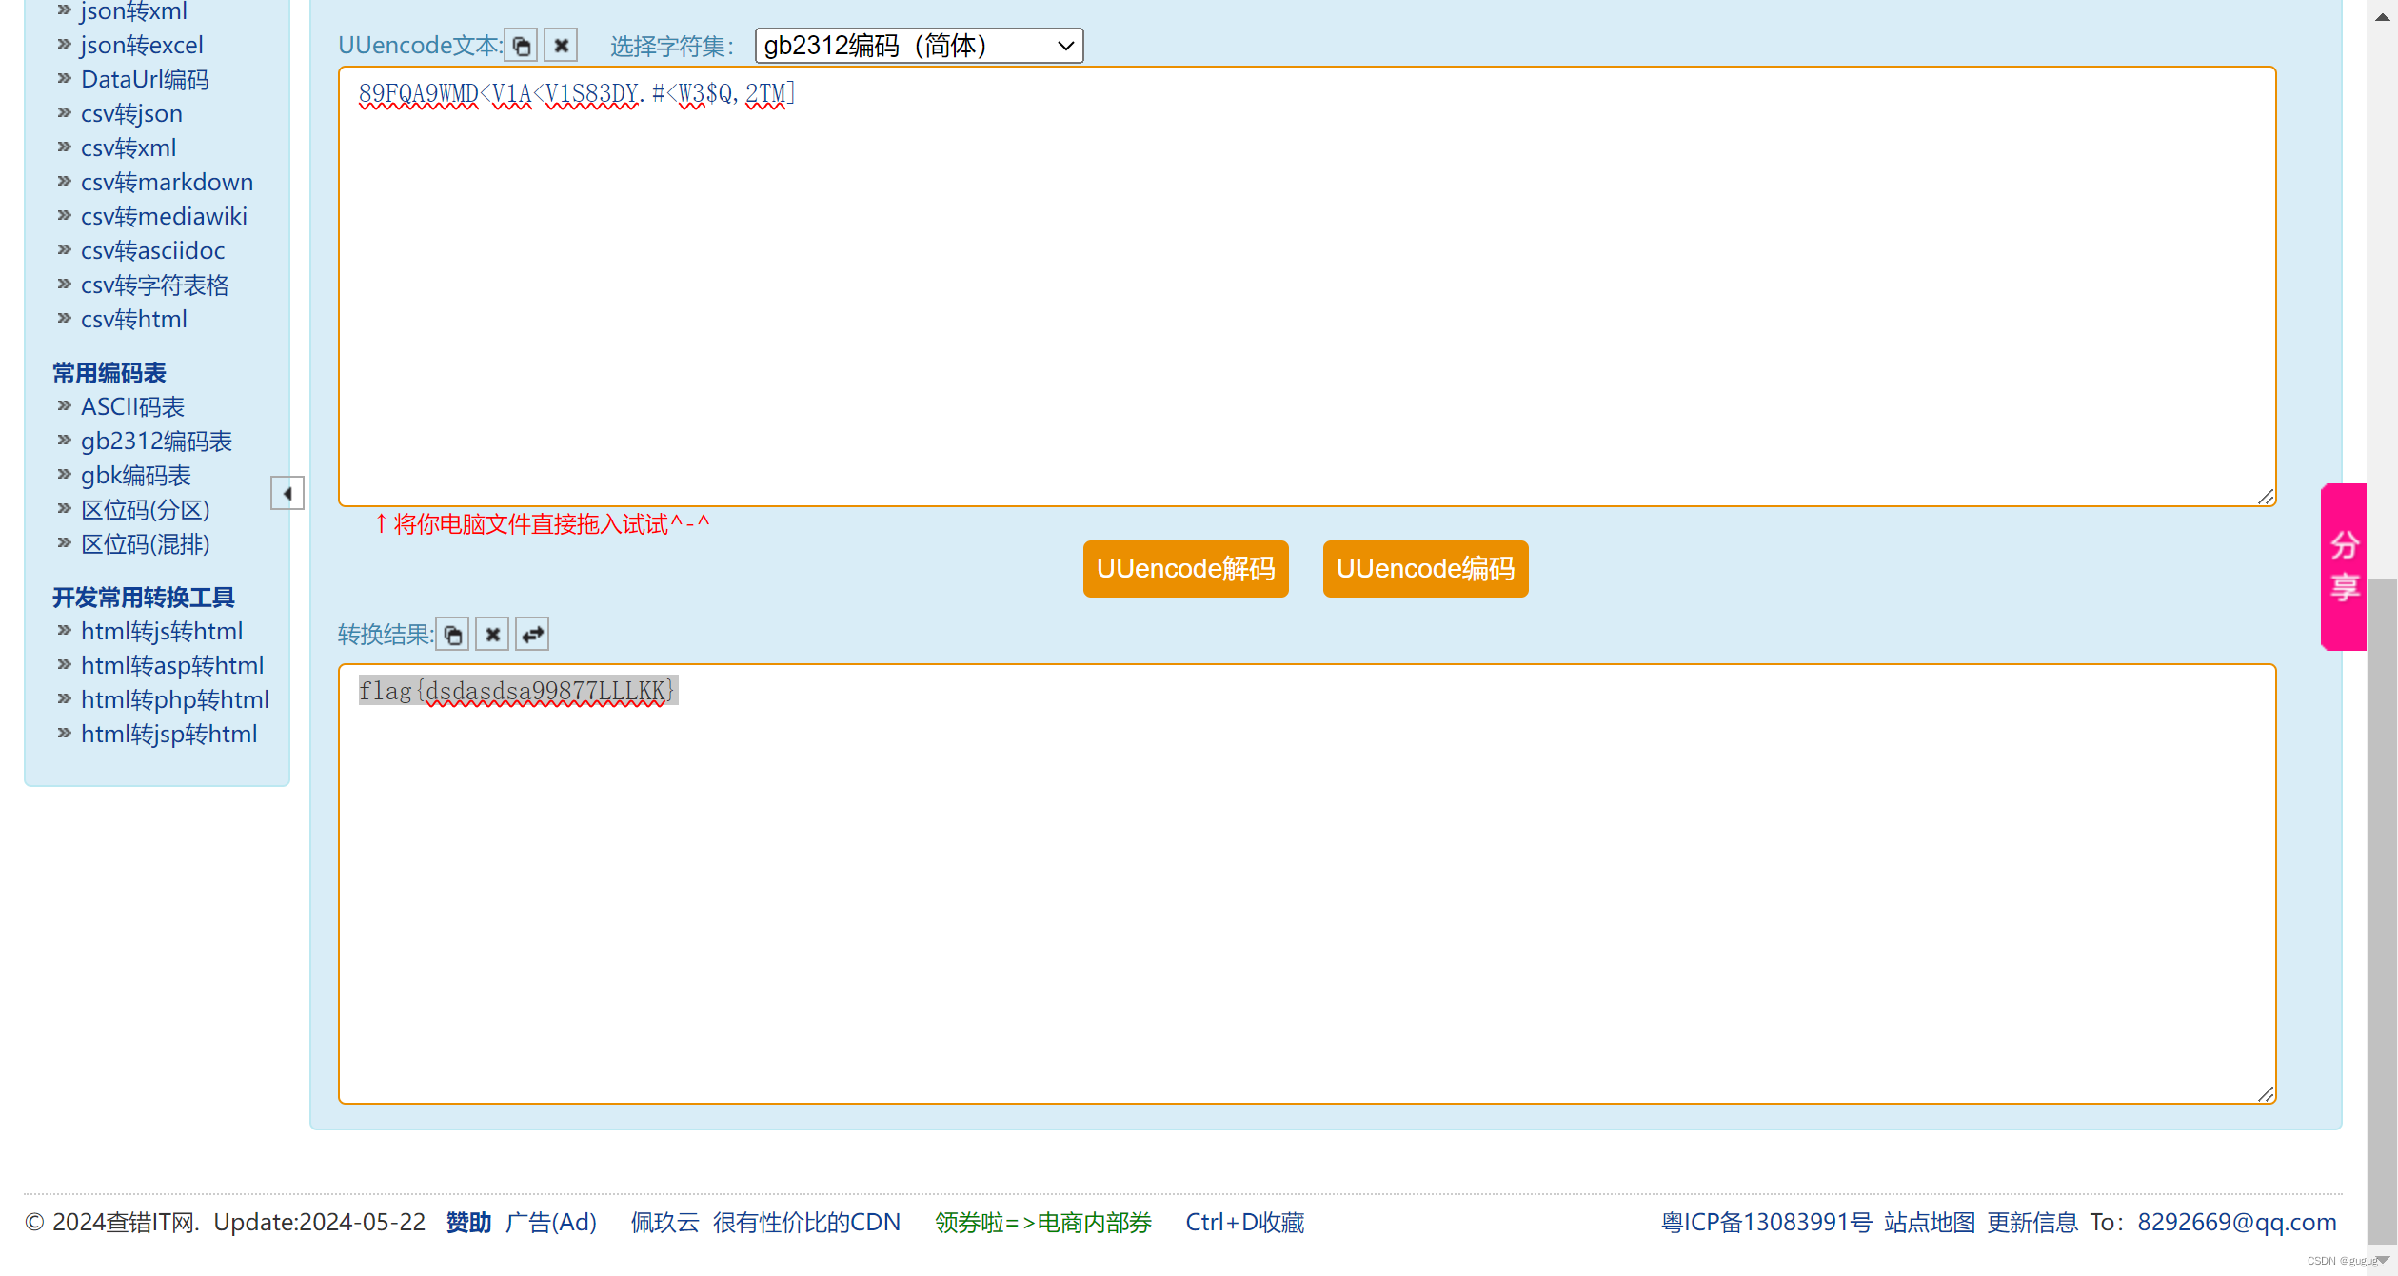
Task: Open the gbk编码表 page
Action: (135, 475)
